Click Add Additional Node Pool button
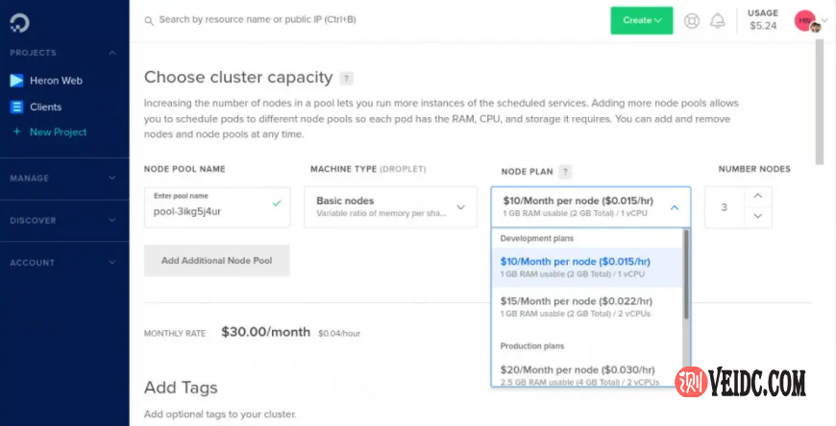This screenshot has height=426, width=836. click(216, 260)
